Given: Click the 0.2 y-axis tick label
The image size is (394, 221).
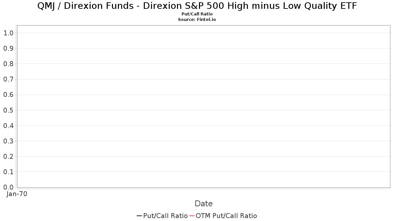Looking at the screenshot, I should pos(8,157).
